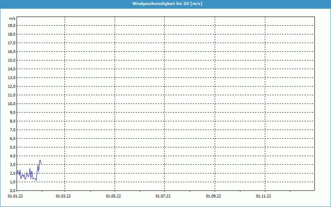Select the 4,0 y-axis label
The image size is (331, 207).
click(x=13, y=156)
